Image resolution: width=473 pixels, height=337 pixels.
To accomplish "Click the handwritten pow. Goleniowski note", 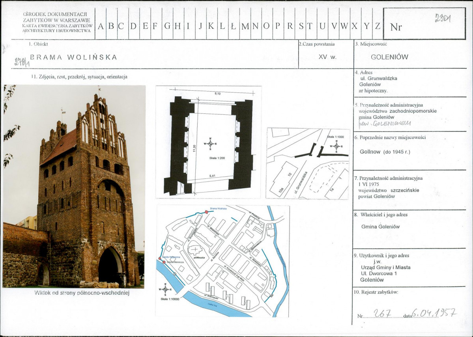I will point(385,124).
